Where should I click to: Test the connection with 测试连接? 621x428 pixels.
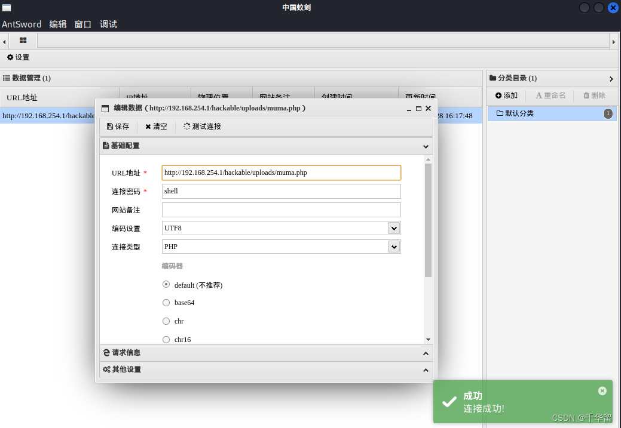tap(203, 127)
